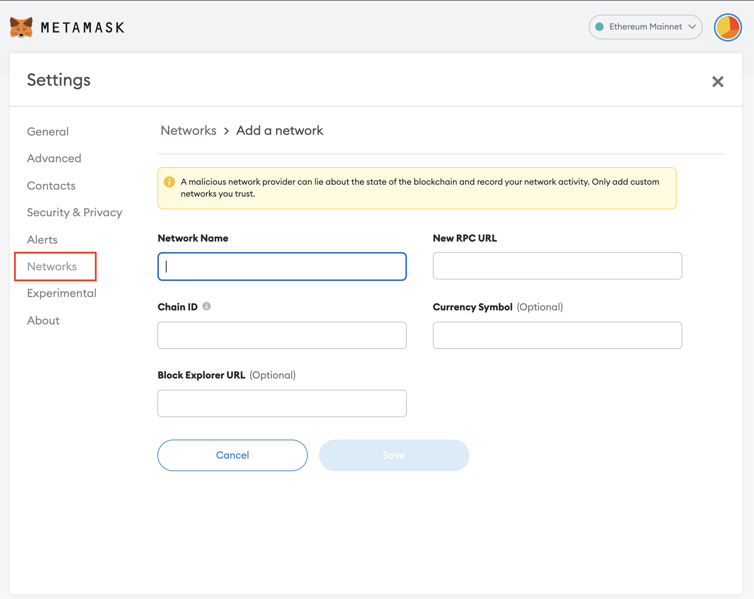Click the Cancel button
The image size is (754, 599).
point(232,455)
